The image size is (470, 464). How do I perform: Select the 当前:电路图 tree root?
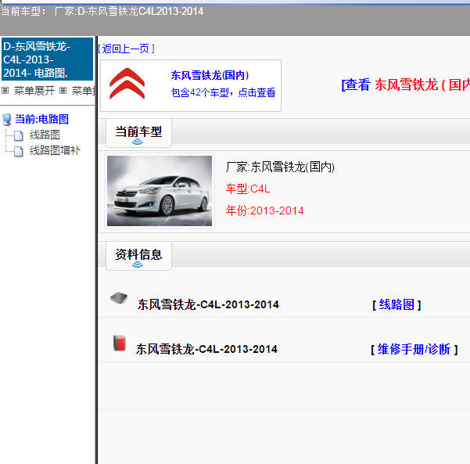click(x=41, y=119)
